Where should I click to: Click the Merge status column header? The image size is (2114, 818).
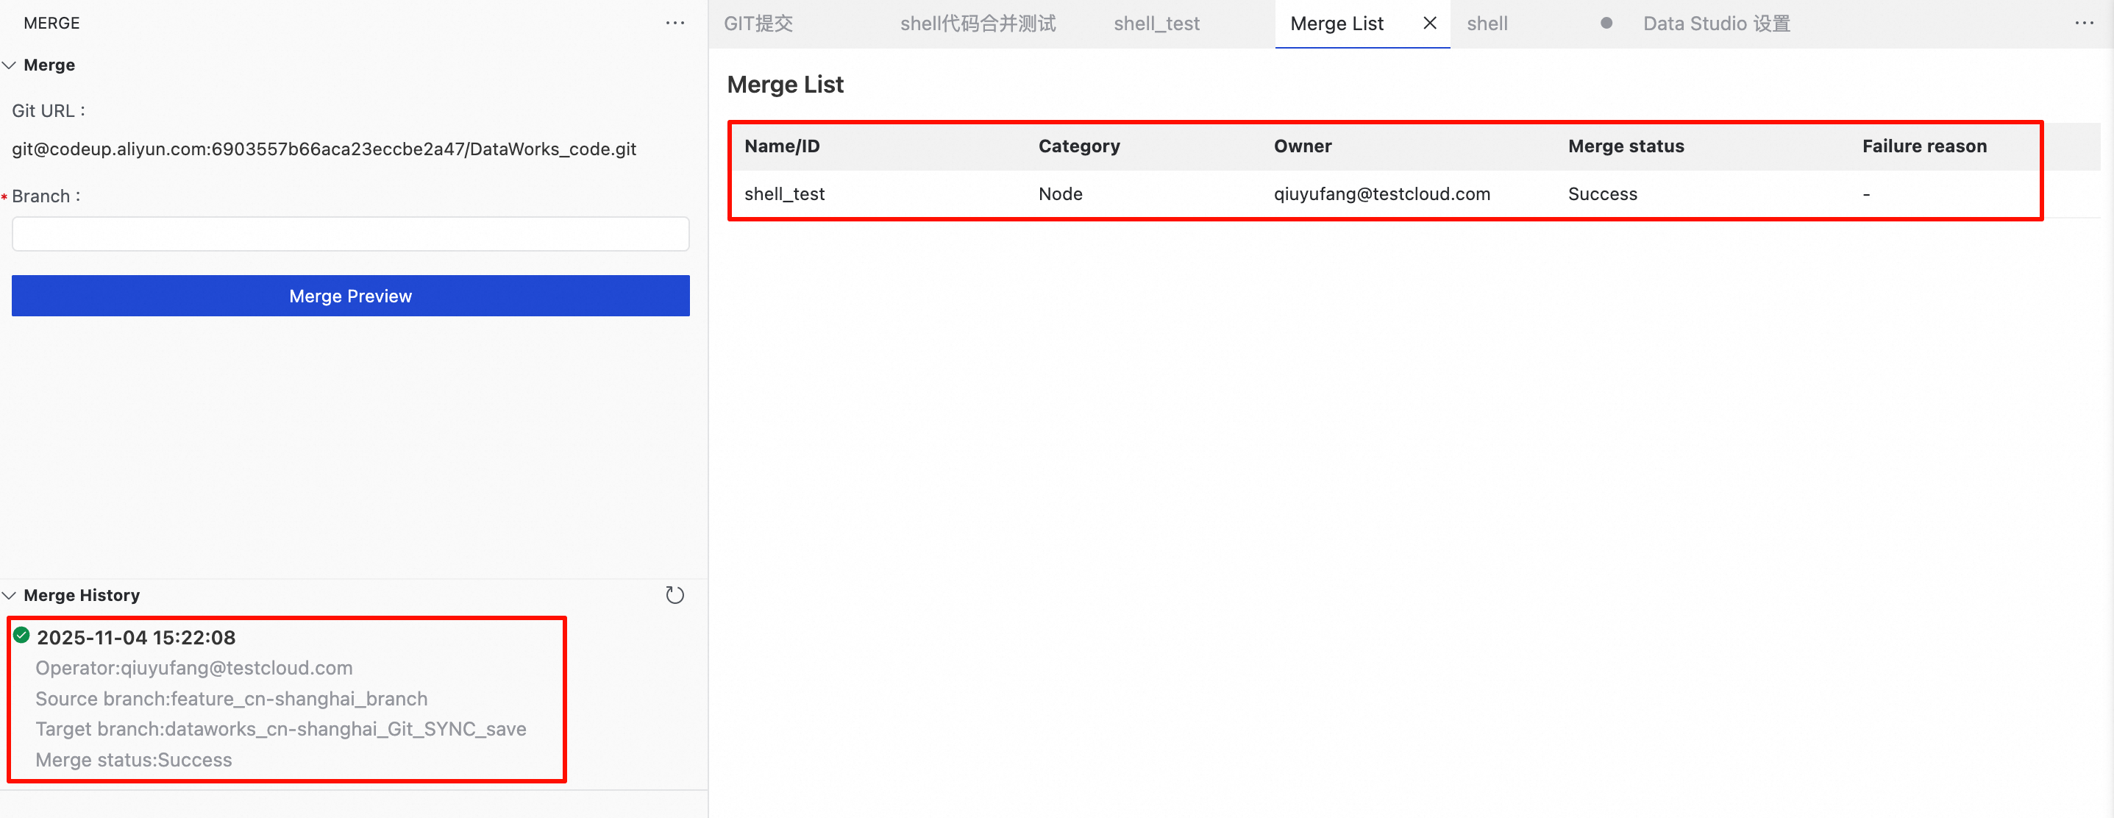coord(1626,146)
